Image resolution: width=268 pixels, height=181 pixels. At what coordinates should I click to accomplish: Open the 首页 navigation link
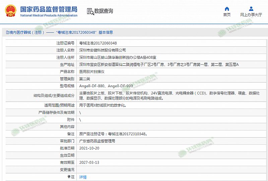click(227, 15)
